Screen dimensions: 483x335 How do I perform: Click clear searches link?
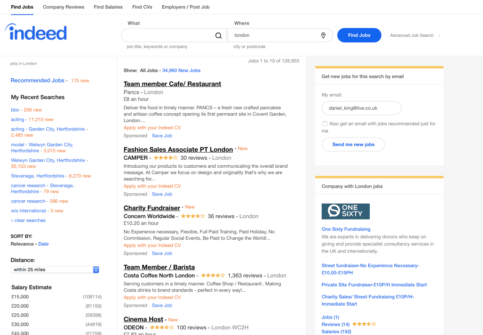pyautogui.click(x=28, y=221)
